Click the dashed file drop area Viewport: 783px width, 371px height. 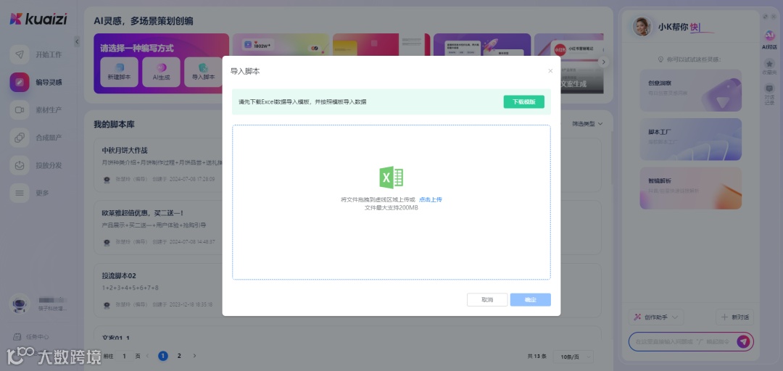tap(391, 202)
